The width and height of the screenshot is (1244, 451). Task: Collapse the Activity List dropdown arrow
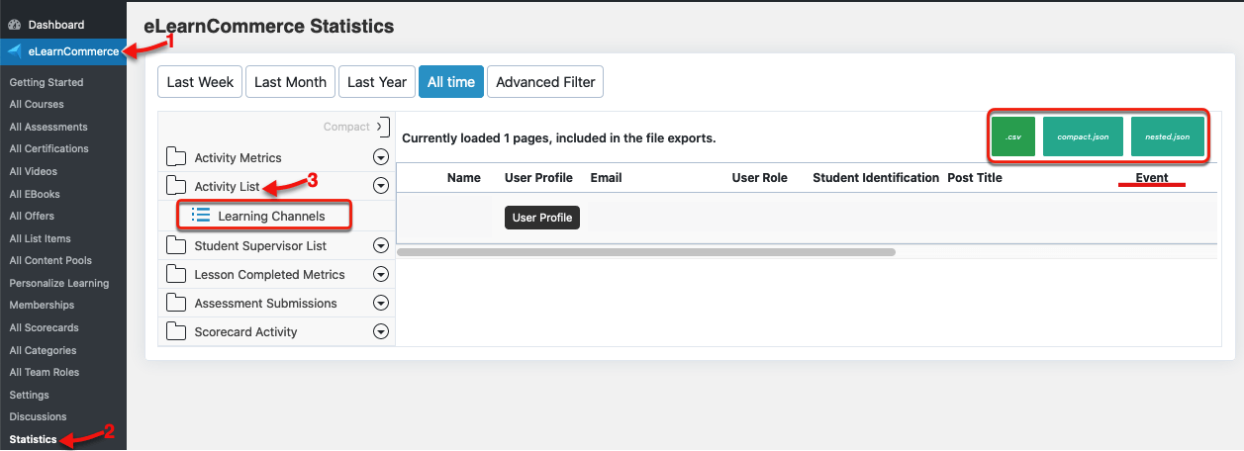[380, 186]
